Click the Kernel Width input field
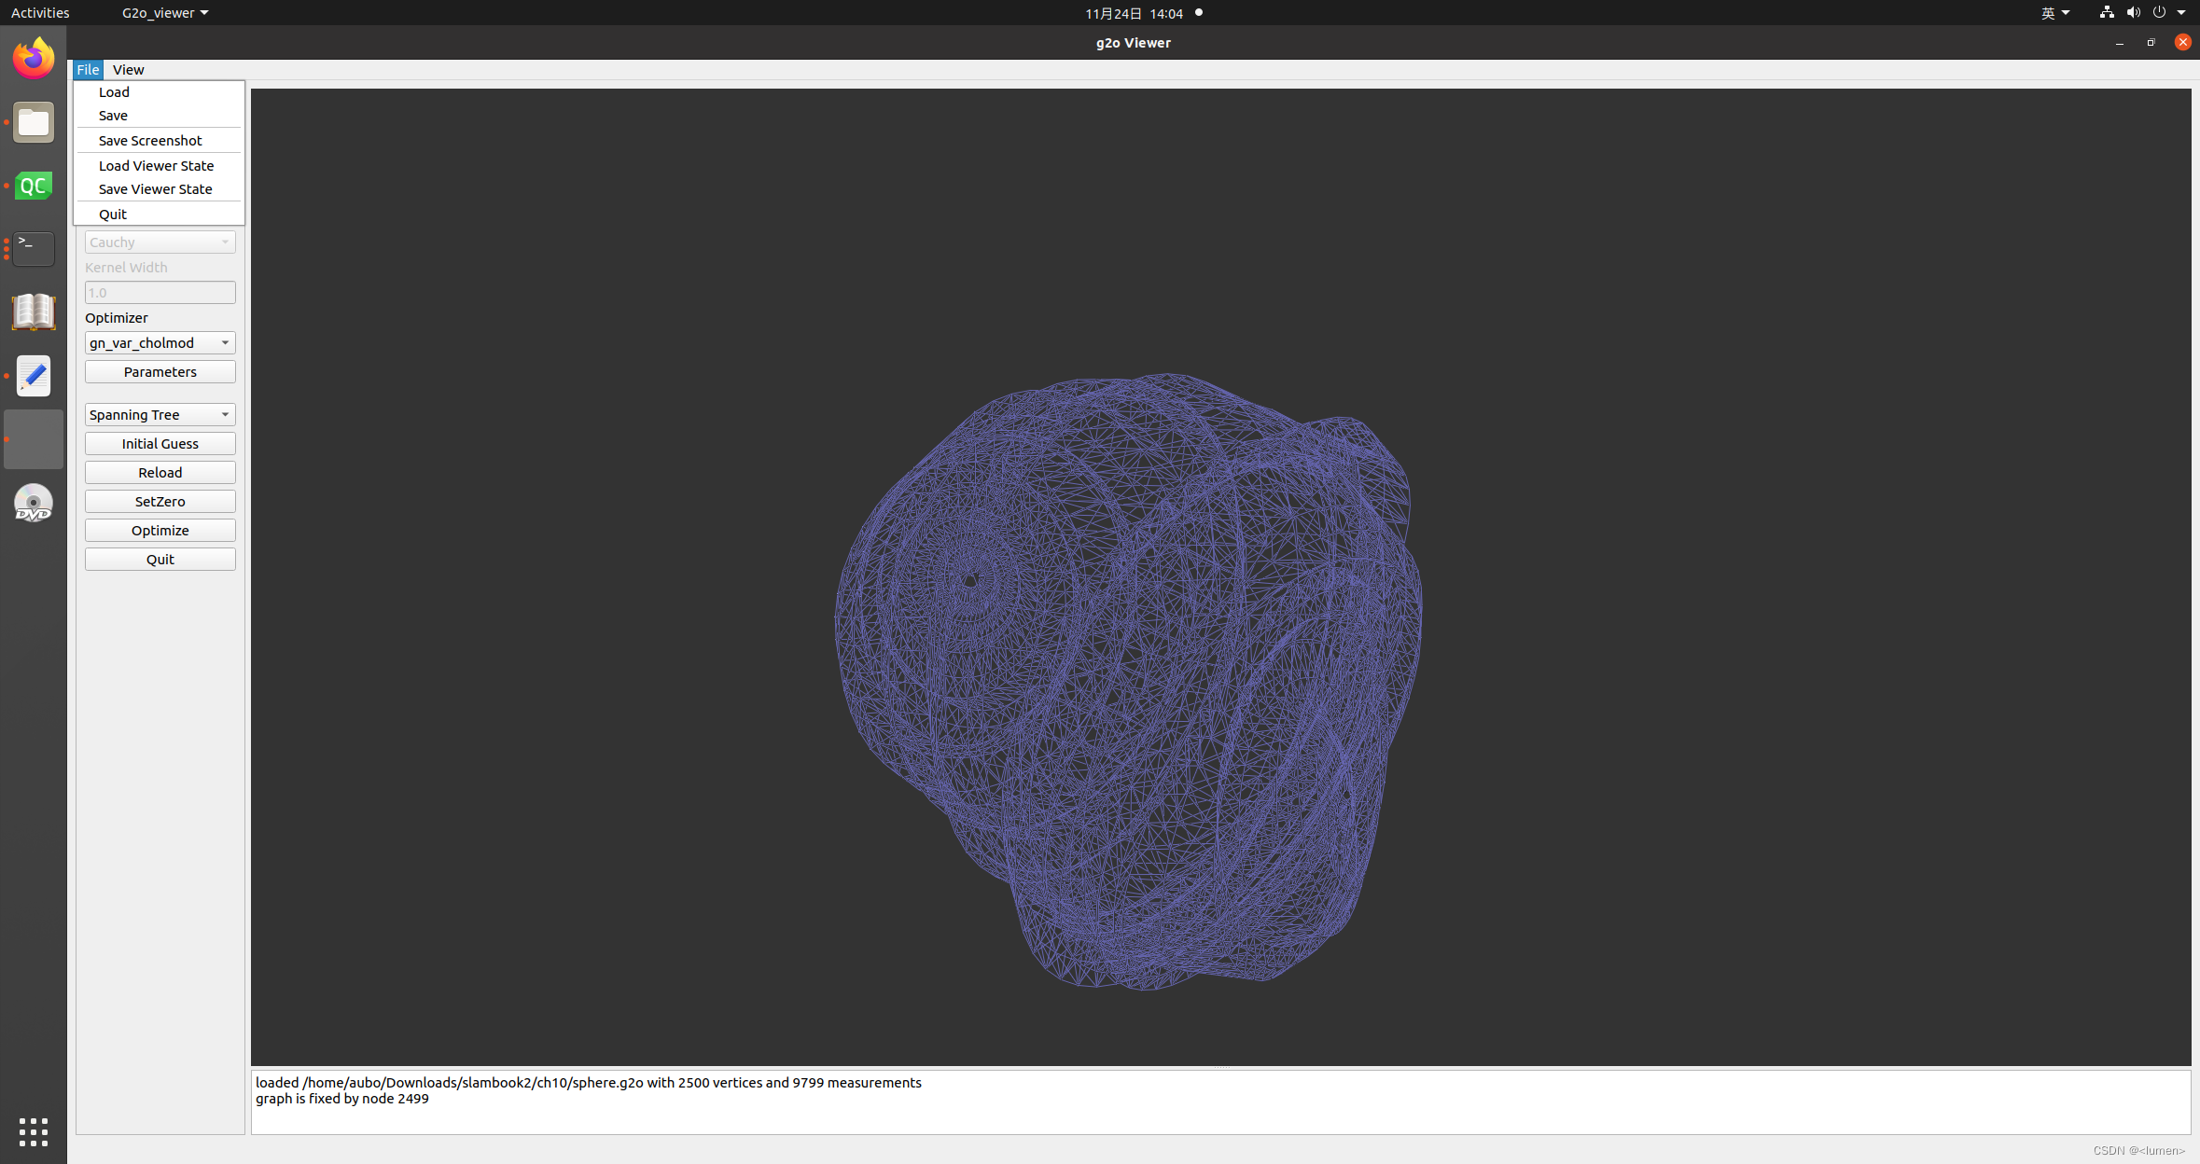Image resolution: width=2200 pixels, height=1164 pixels. click(160, 293)
